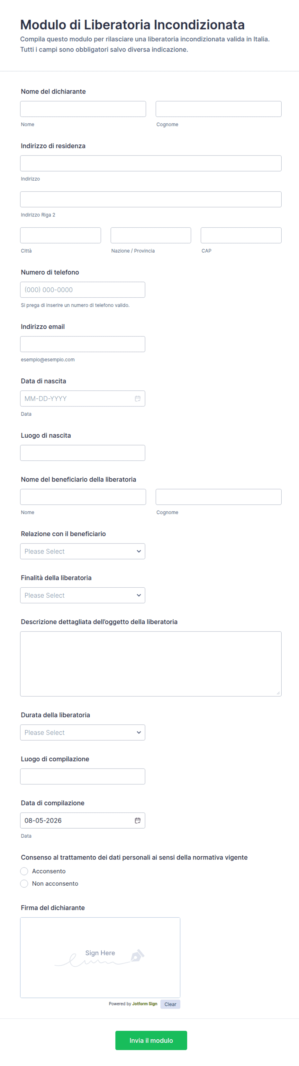Clear the signature with Clear button
The height and width of the screenshot is (1066, 299).
click(170, 1004)
